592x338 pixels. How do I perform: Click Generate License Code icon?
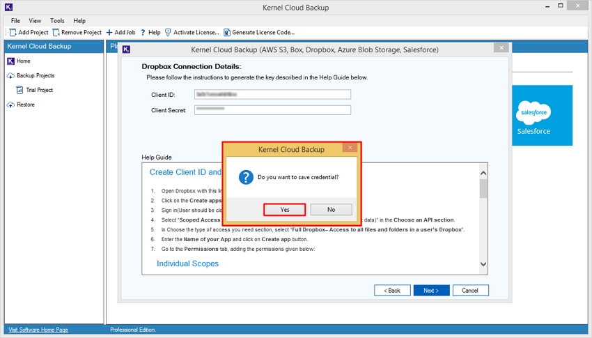pyautogui.click(x=226, y=33)
